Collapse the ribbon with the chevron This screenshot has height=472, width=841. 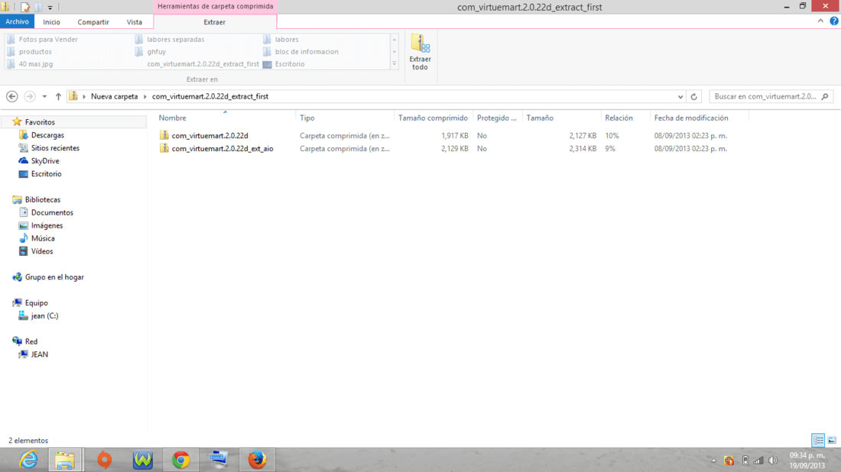click(820, 21)
